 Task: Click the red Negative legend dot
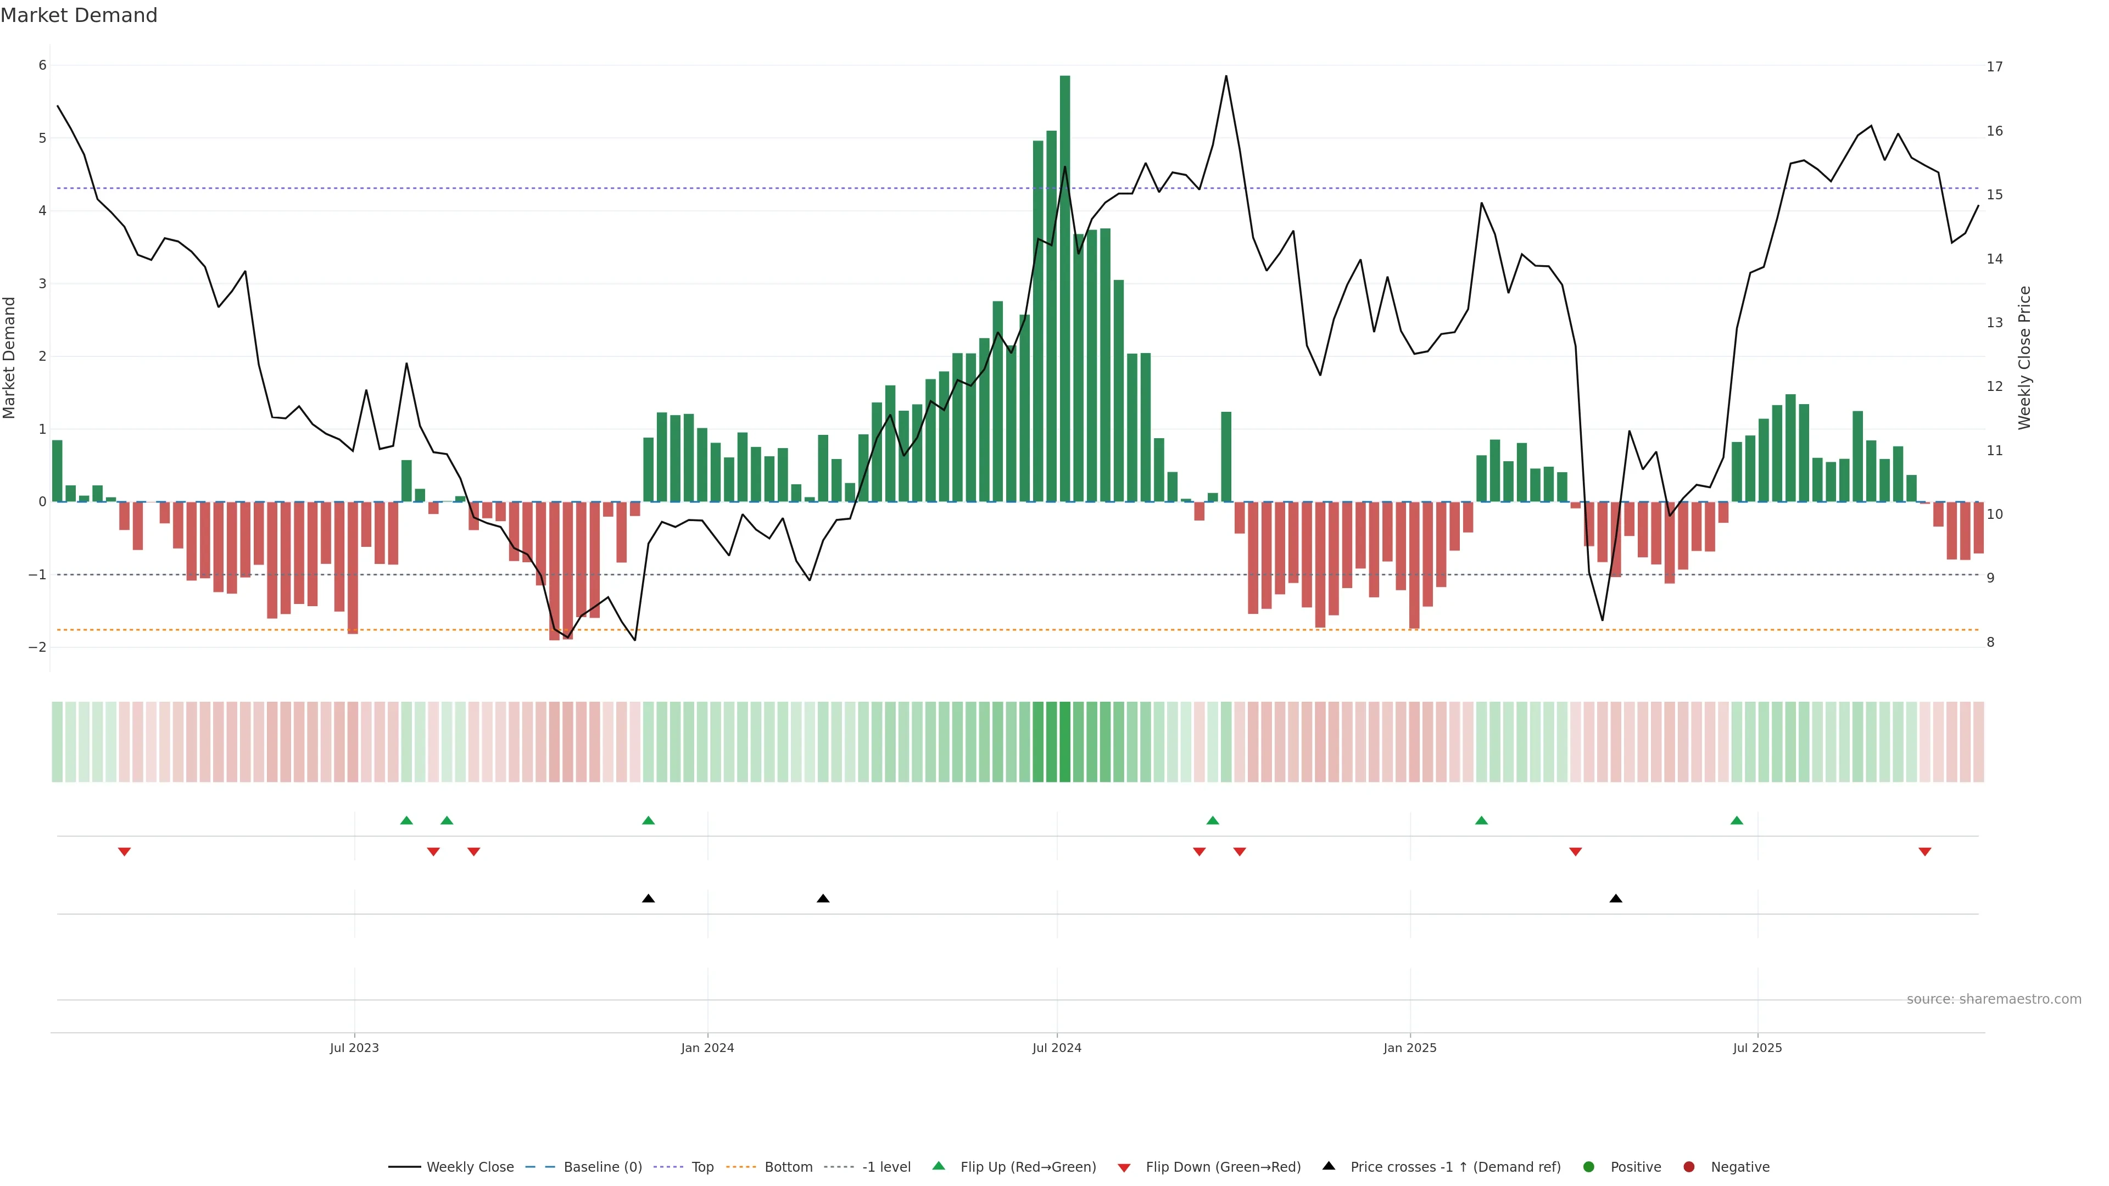click(1689, 1166)
